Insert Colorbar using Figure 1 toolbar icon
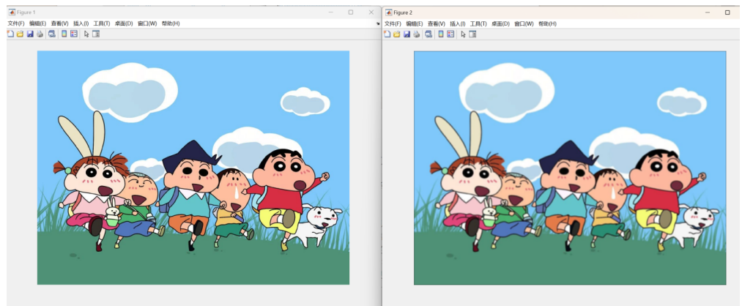Screen dimensions: 742x306 click(x=64, y=34)
